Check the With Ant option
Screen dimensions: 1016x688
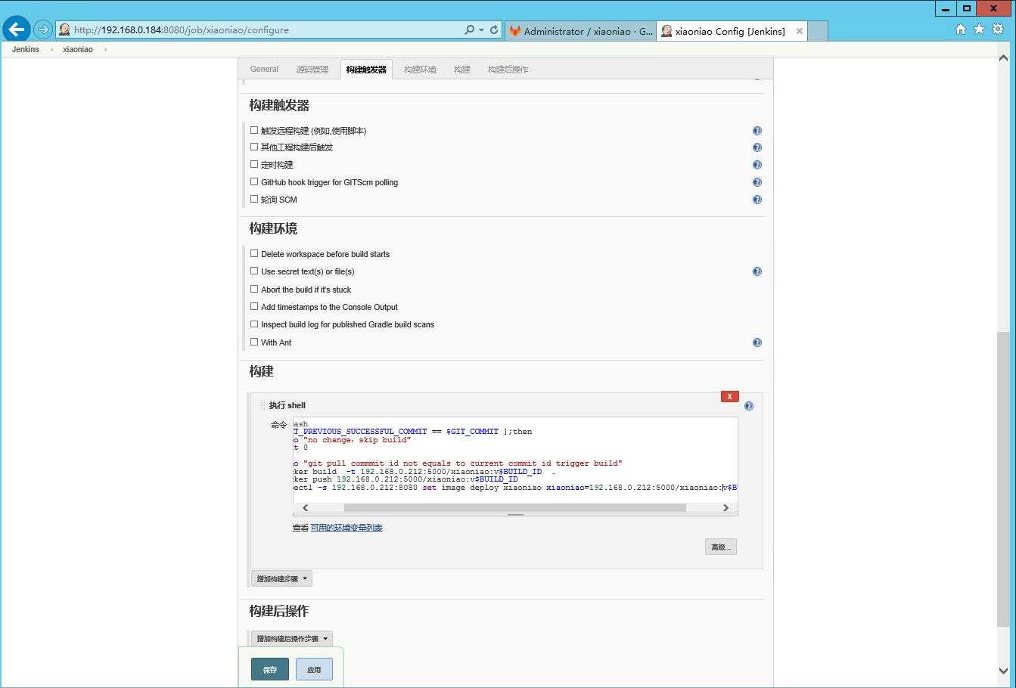pos(254,342)
